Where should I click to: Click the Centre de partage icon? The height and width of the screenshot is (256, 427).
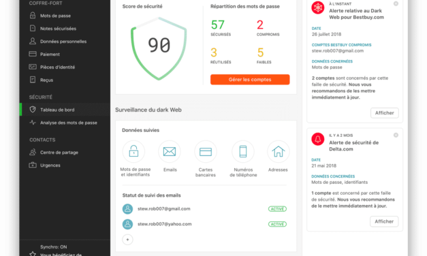(33, 153)
